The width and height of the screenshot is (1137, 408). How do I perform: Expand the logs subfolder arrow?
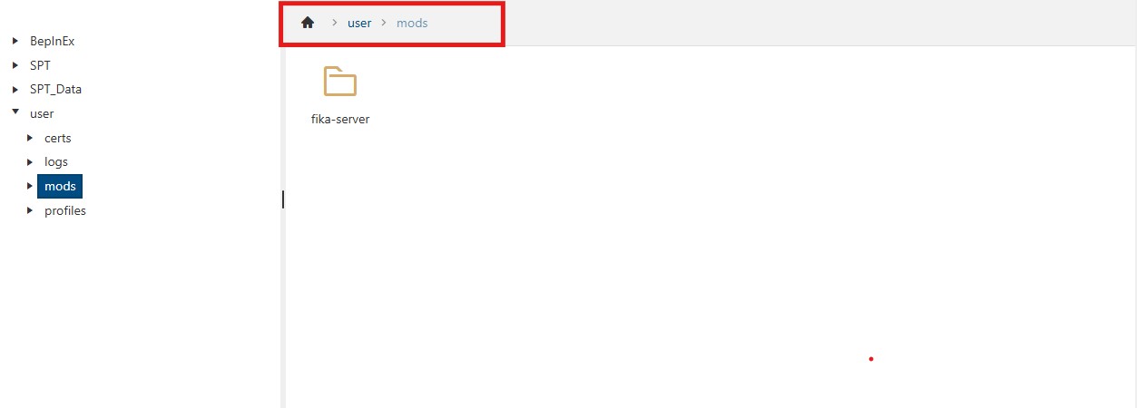pyautogui.click(x=30, y=161)
